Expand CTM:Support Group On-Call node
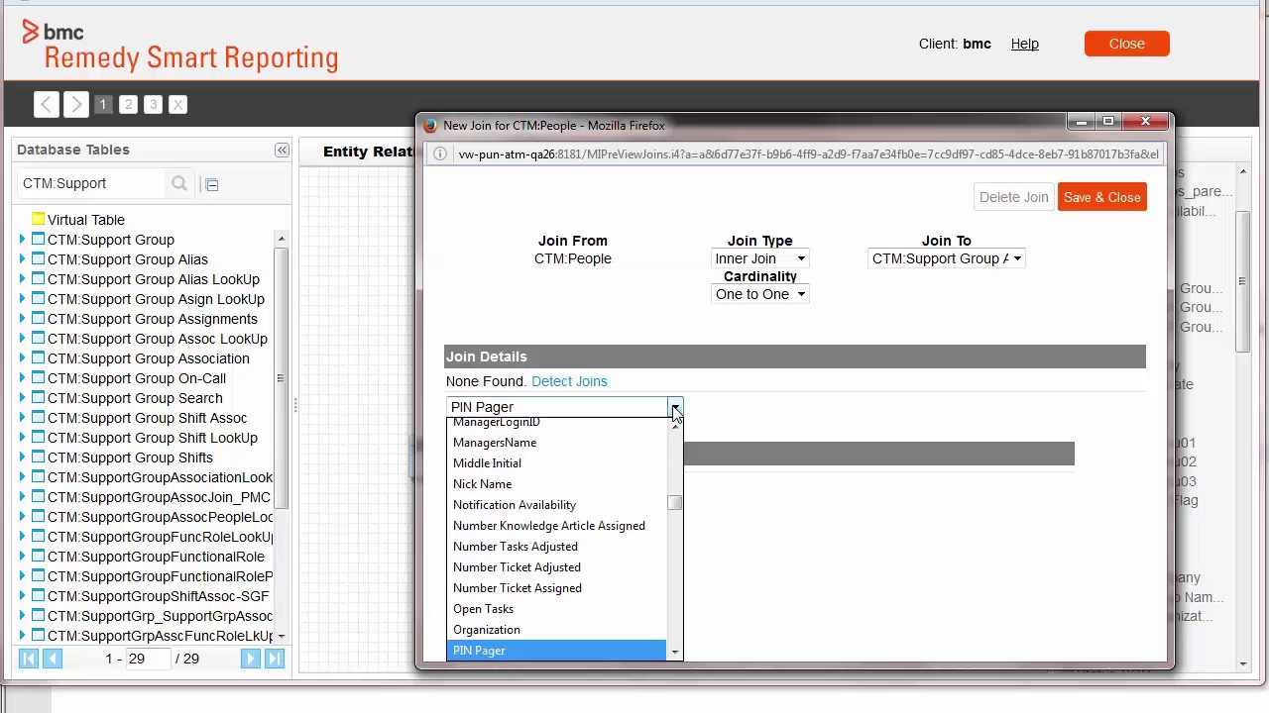Image resolution: width=1269 pixels, height=713 pixels. click(x=23, y=377)
